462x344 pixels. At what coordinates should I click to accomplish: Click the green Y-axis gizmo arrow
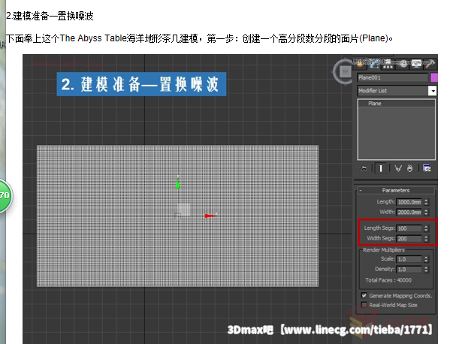(x=178, y=183)
